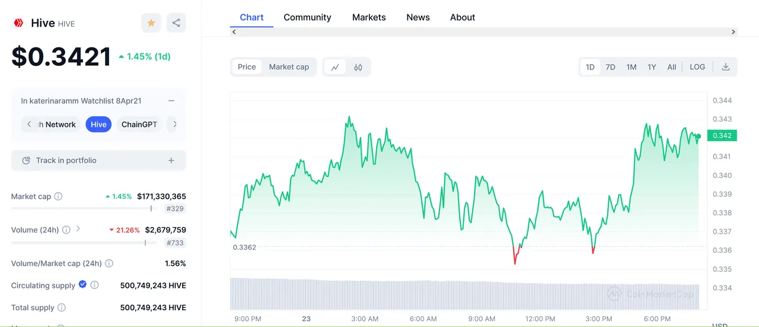The image size is (759, 327).
Task: Add to portfolio plus icon
Action: (x=171, y=160)
